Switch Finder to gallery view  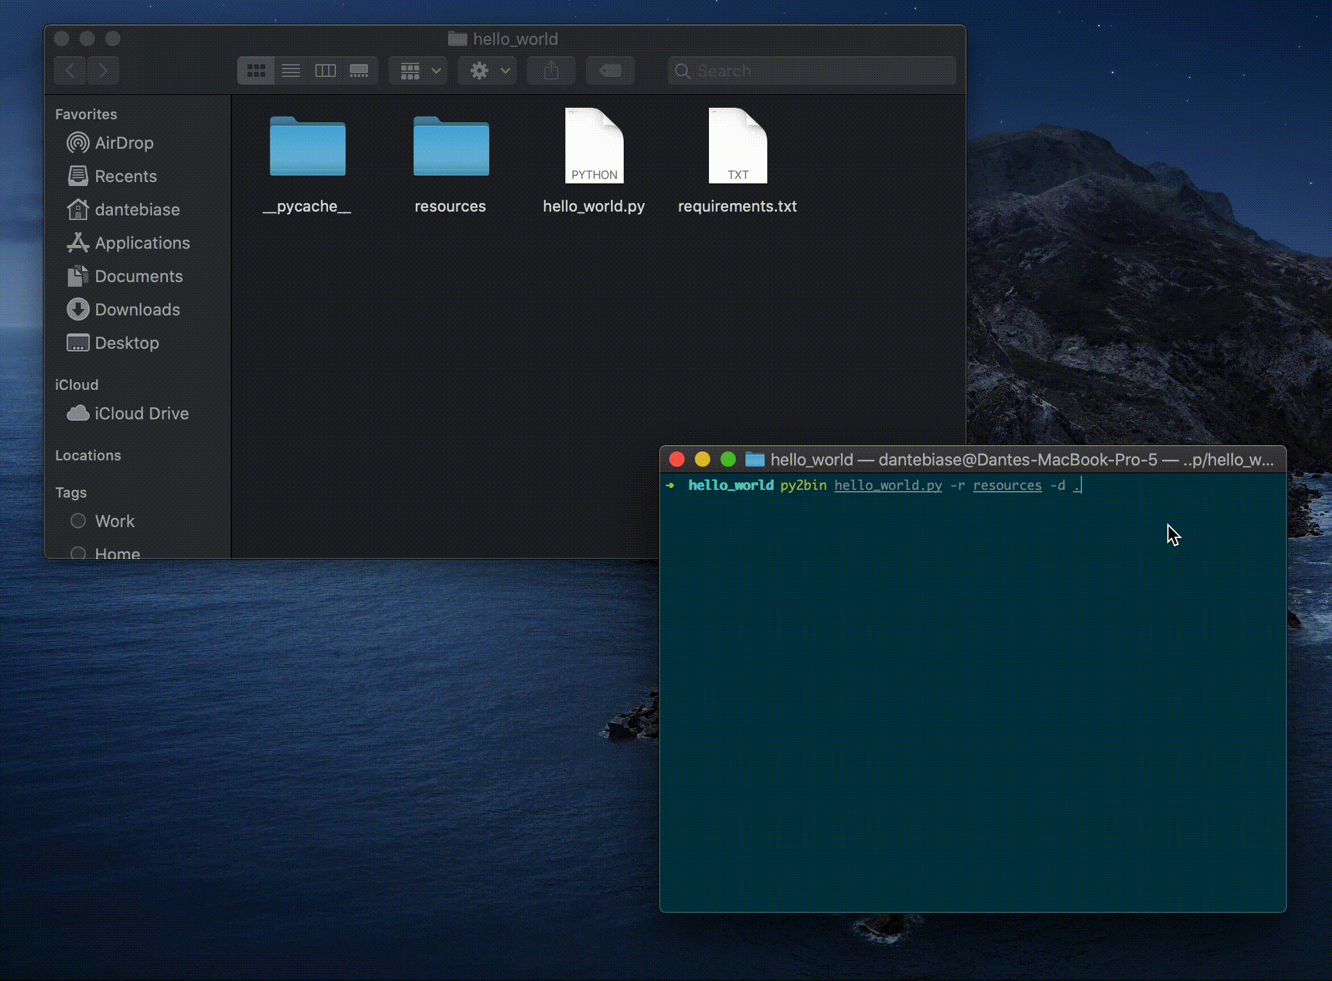click(359, 71)
